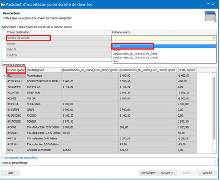220x180 pixels.
Task: Choose DataDonnées_du_Grand_Livre_Credit from dropdown list
Action: coord(135,57)
